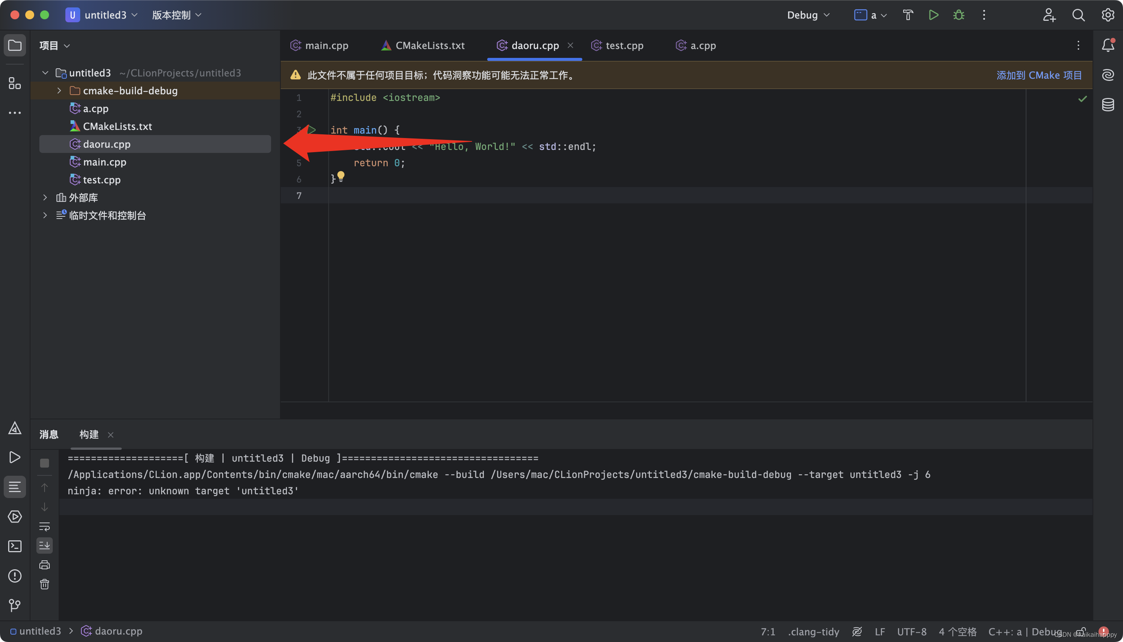Screen dimensions: 1123x642
Task: Expand the cmake-build-debug folder
Action: [59, 91]
